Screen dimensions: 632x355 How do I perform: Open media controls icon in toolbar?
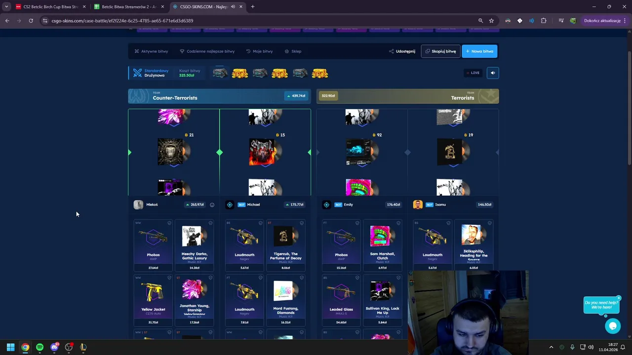[x=561, y=21]
